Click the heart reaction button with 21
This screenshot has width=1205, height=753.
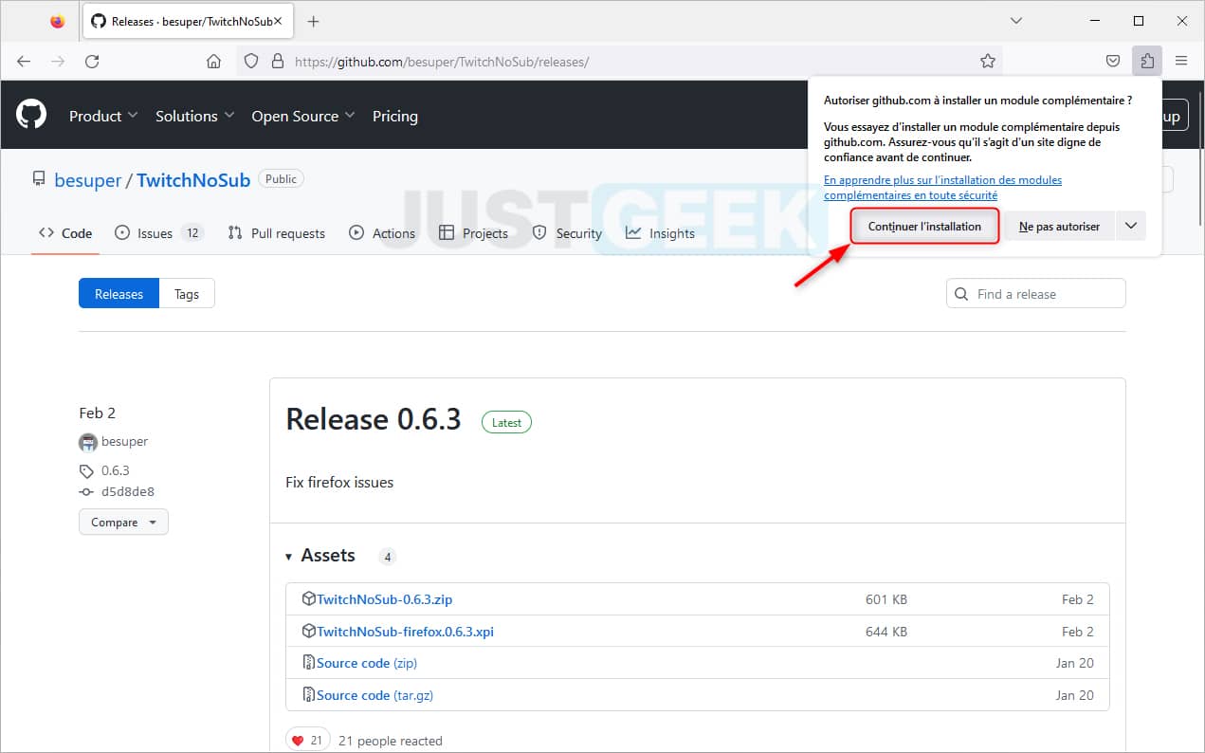click(x=308, y=741)
